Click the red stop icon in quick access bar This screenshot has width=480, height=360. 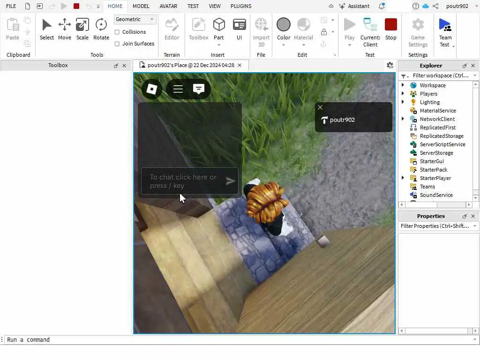click(76, 6)
